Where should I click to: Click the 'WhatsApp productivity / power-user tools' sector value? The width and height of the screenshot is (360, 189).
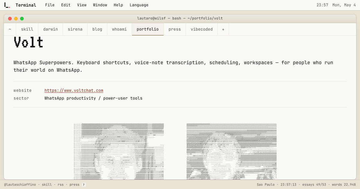tap(93, 98)
